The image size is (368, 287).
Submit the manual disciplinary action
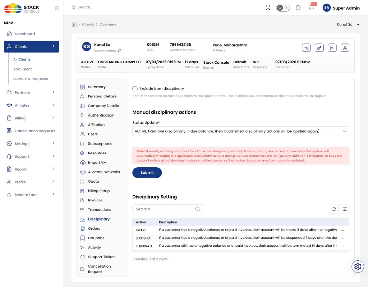[x=147, y=173]
